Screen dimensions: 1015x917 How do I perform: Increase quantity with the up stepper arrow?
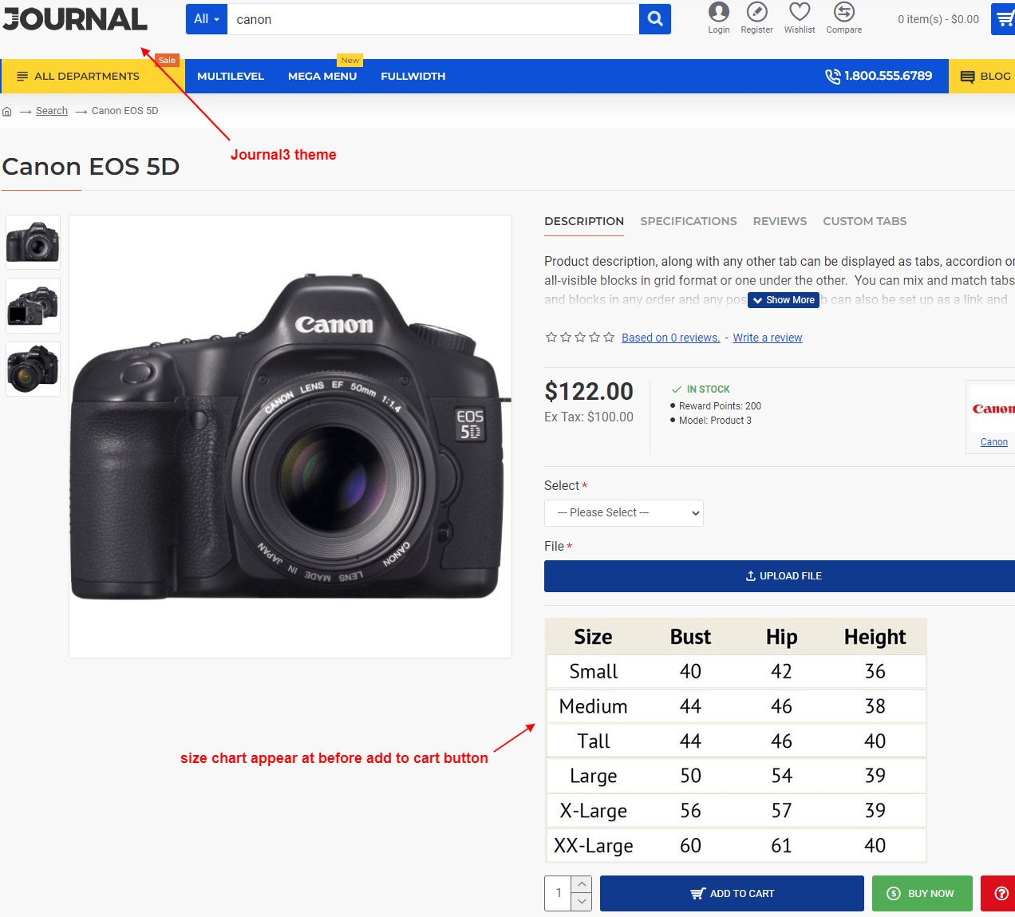pyautogui.click(x=582, y=883)
